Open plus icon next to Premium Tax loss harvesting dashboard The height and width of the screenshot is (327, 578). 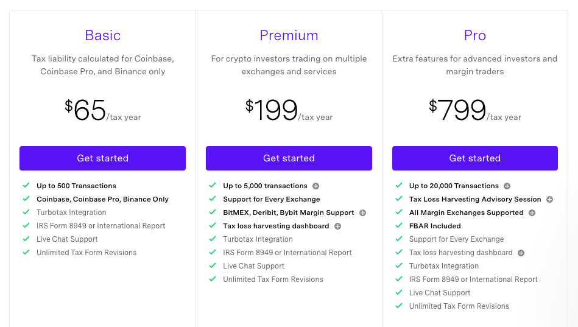click(337, 227)
